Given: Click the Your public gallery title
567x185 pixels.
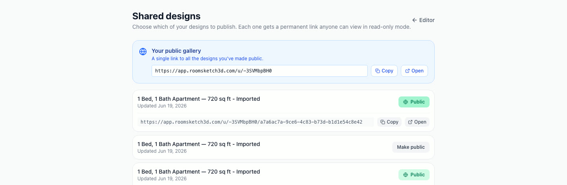Looking at the screenshot, I should click(176, 51).
